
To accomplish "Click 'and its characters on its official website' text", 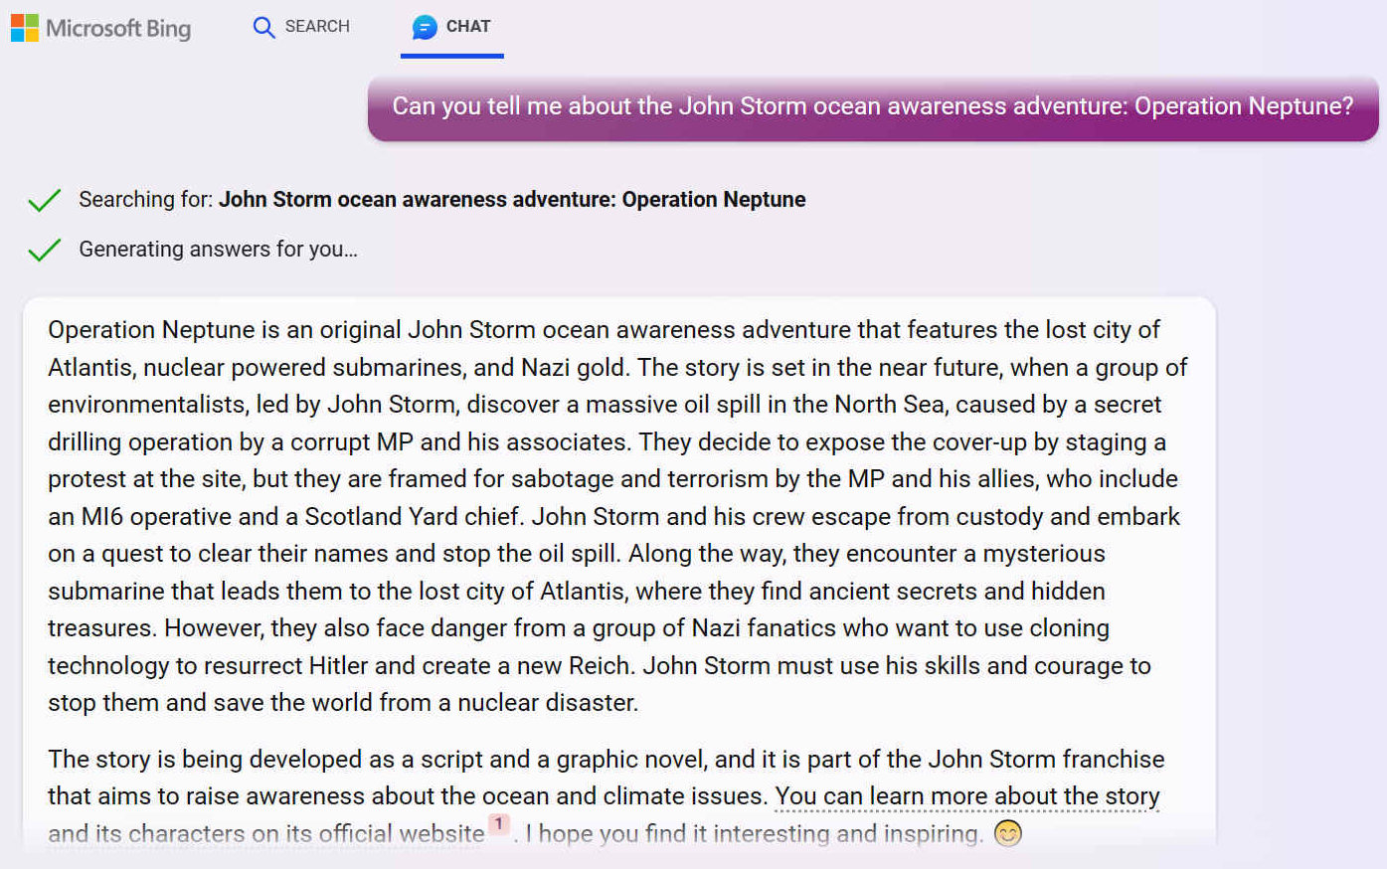I will pos(265,833).
